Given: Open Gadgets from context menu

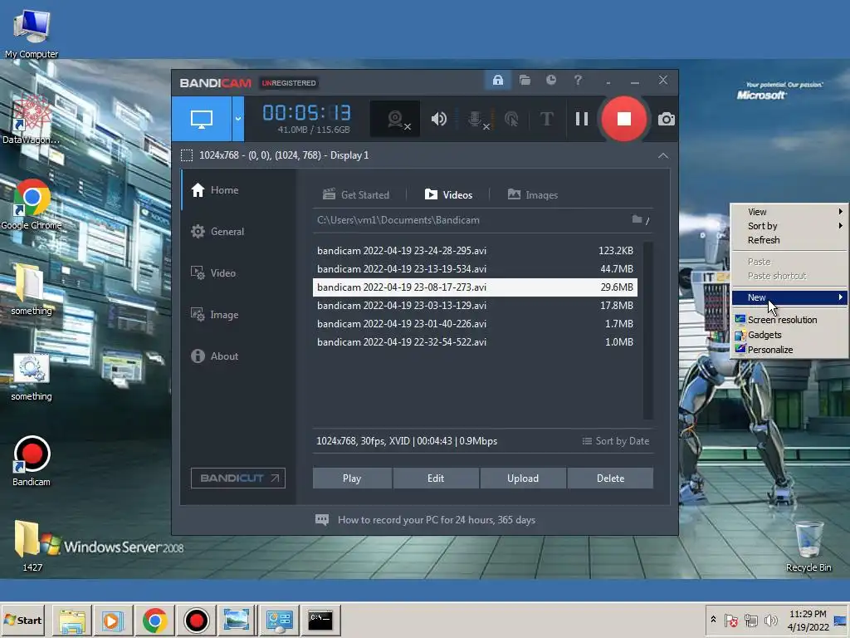Looking at the screenshot, I should tap(789, 335).
